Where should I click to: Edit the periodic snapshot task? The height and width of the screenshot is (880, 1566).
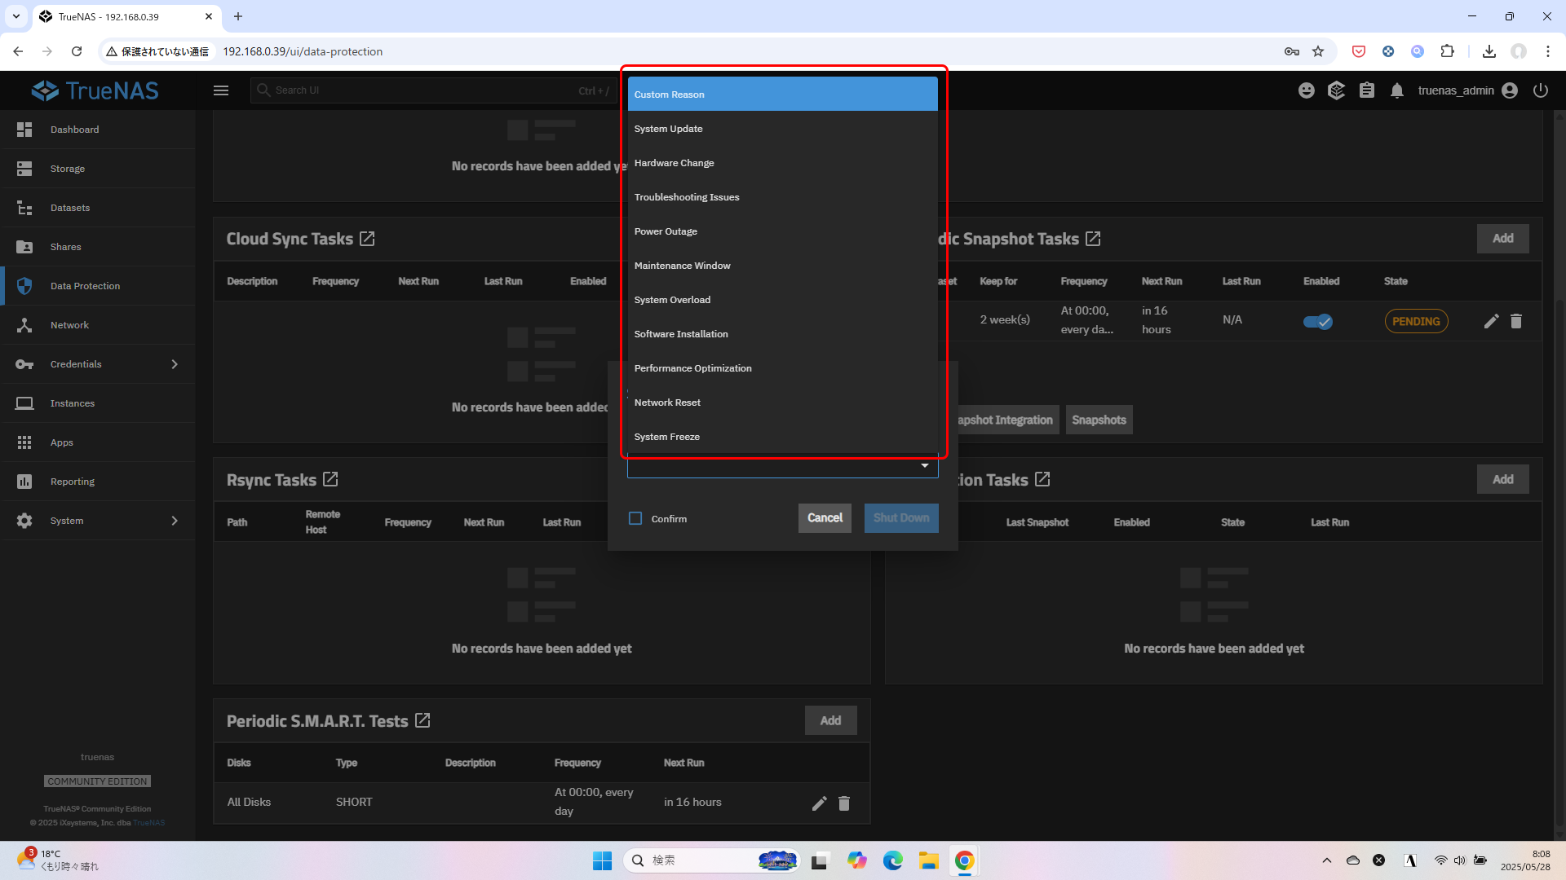pos(1491,321)
